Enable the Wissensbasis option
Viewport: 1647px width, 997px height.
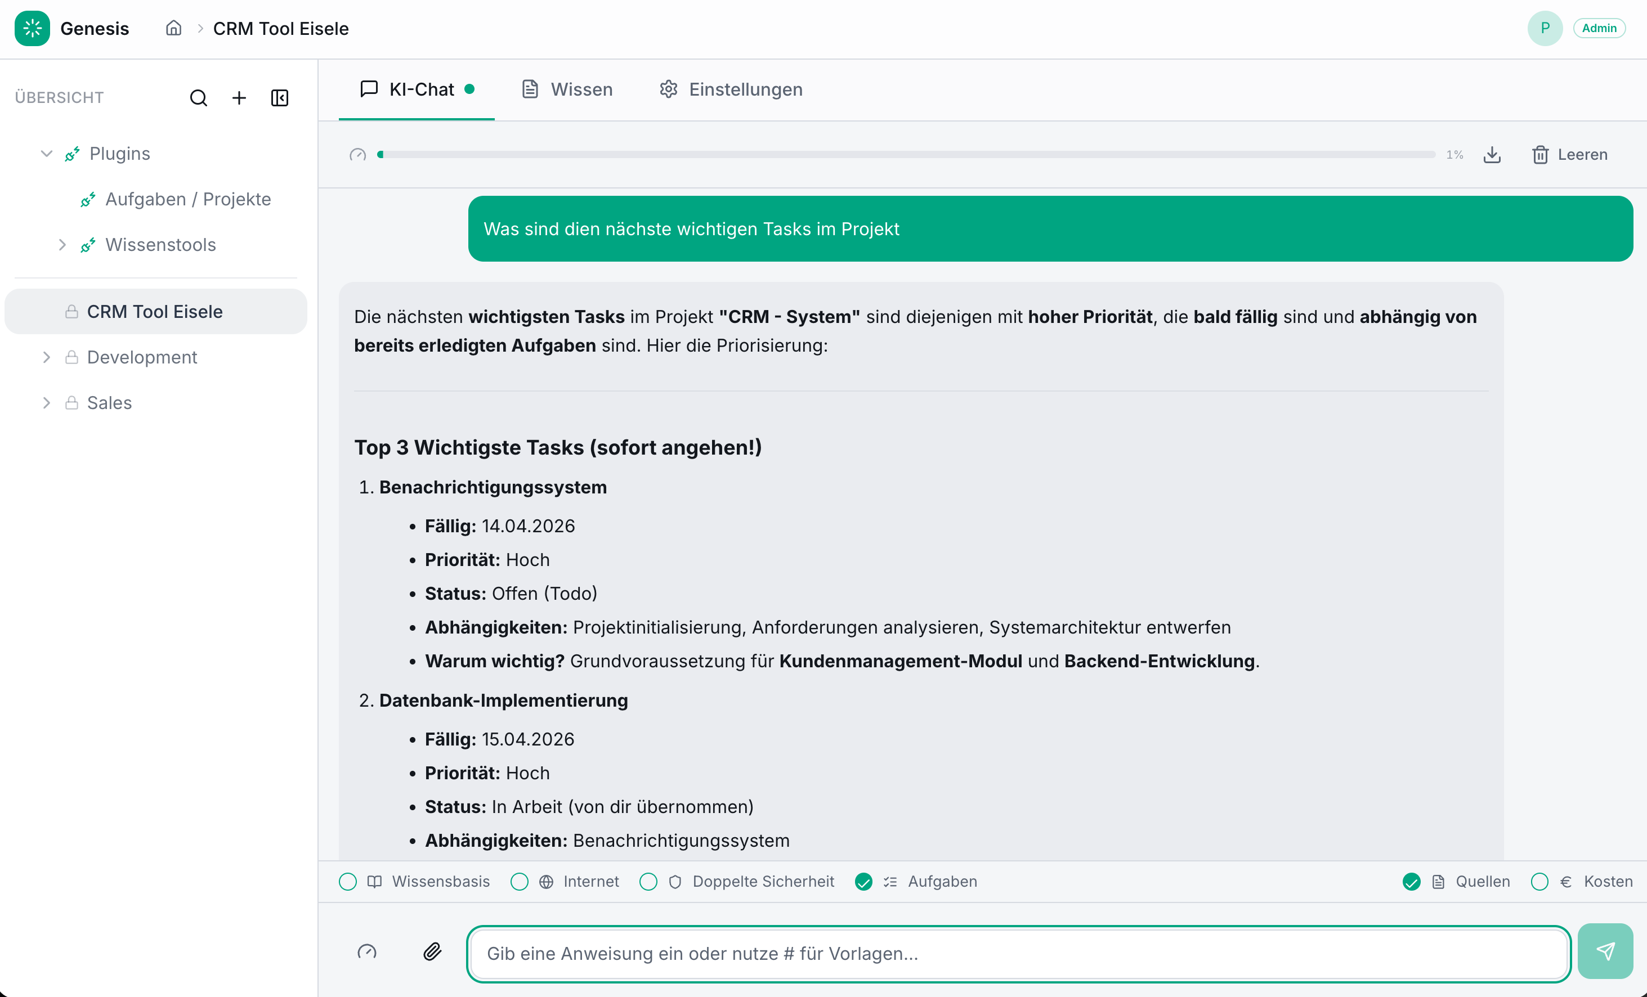tap(348, 882)
